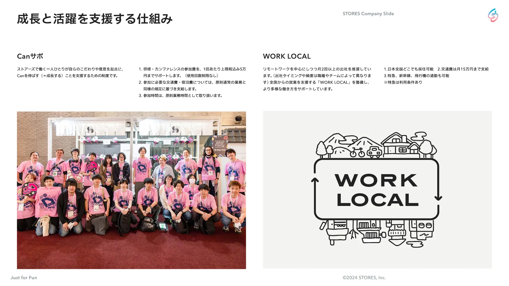Click the ※特急は利用条件あり note
509x286 pixels.
[x=403, y=82]
